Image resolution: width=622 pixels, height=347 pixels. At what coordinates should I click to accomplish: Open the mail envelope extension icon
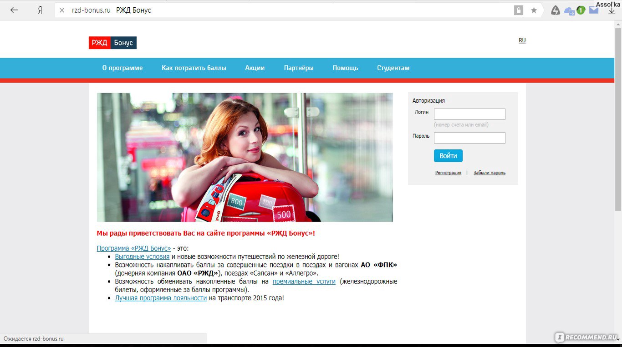[594, 10]
